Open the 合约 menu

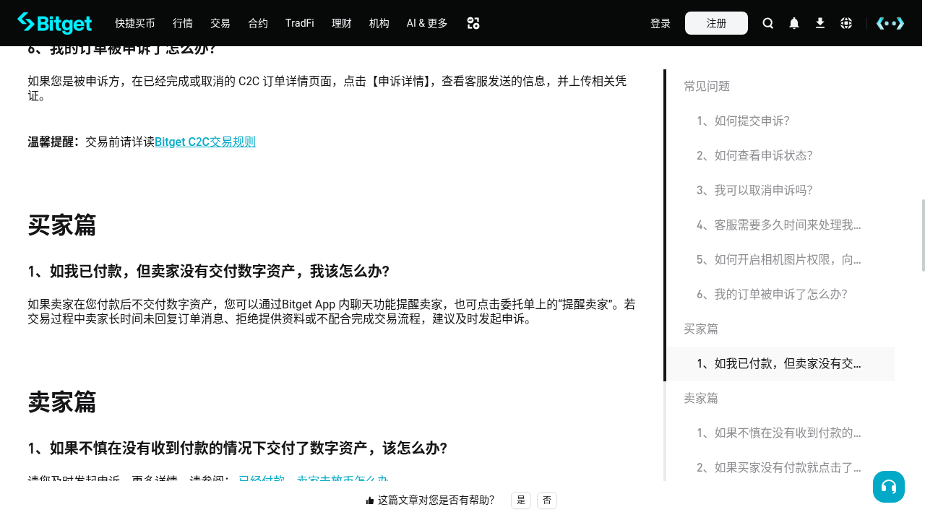[x=258, y=23]
